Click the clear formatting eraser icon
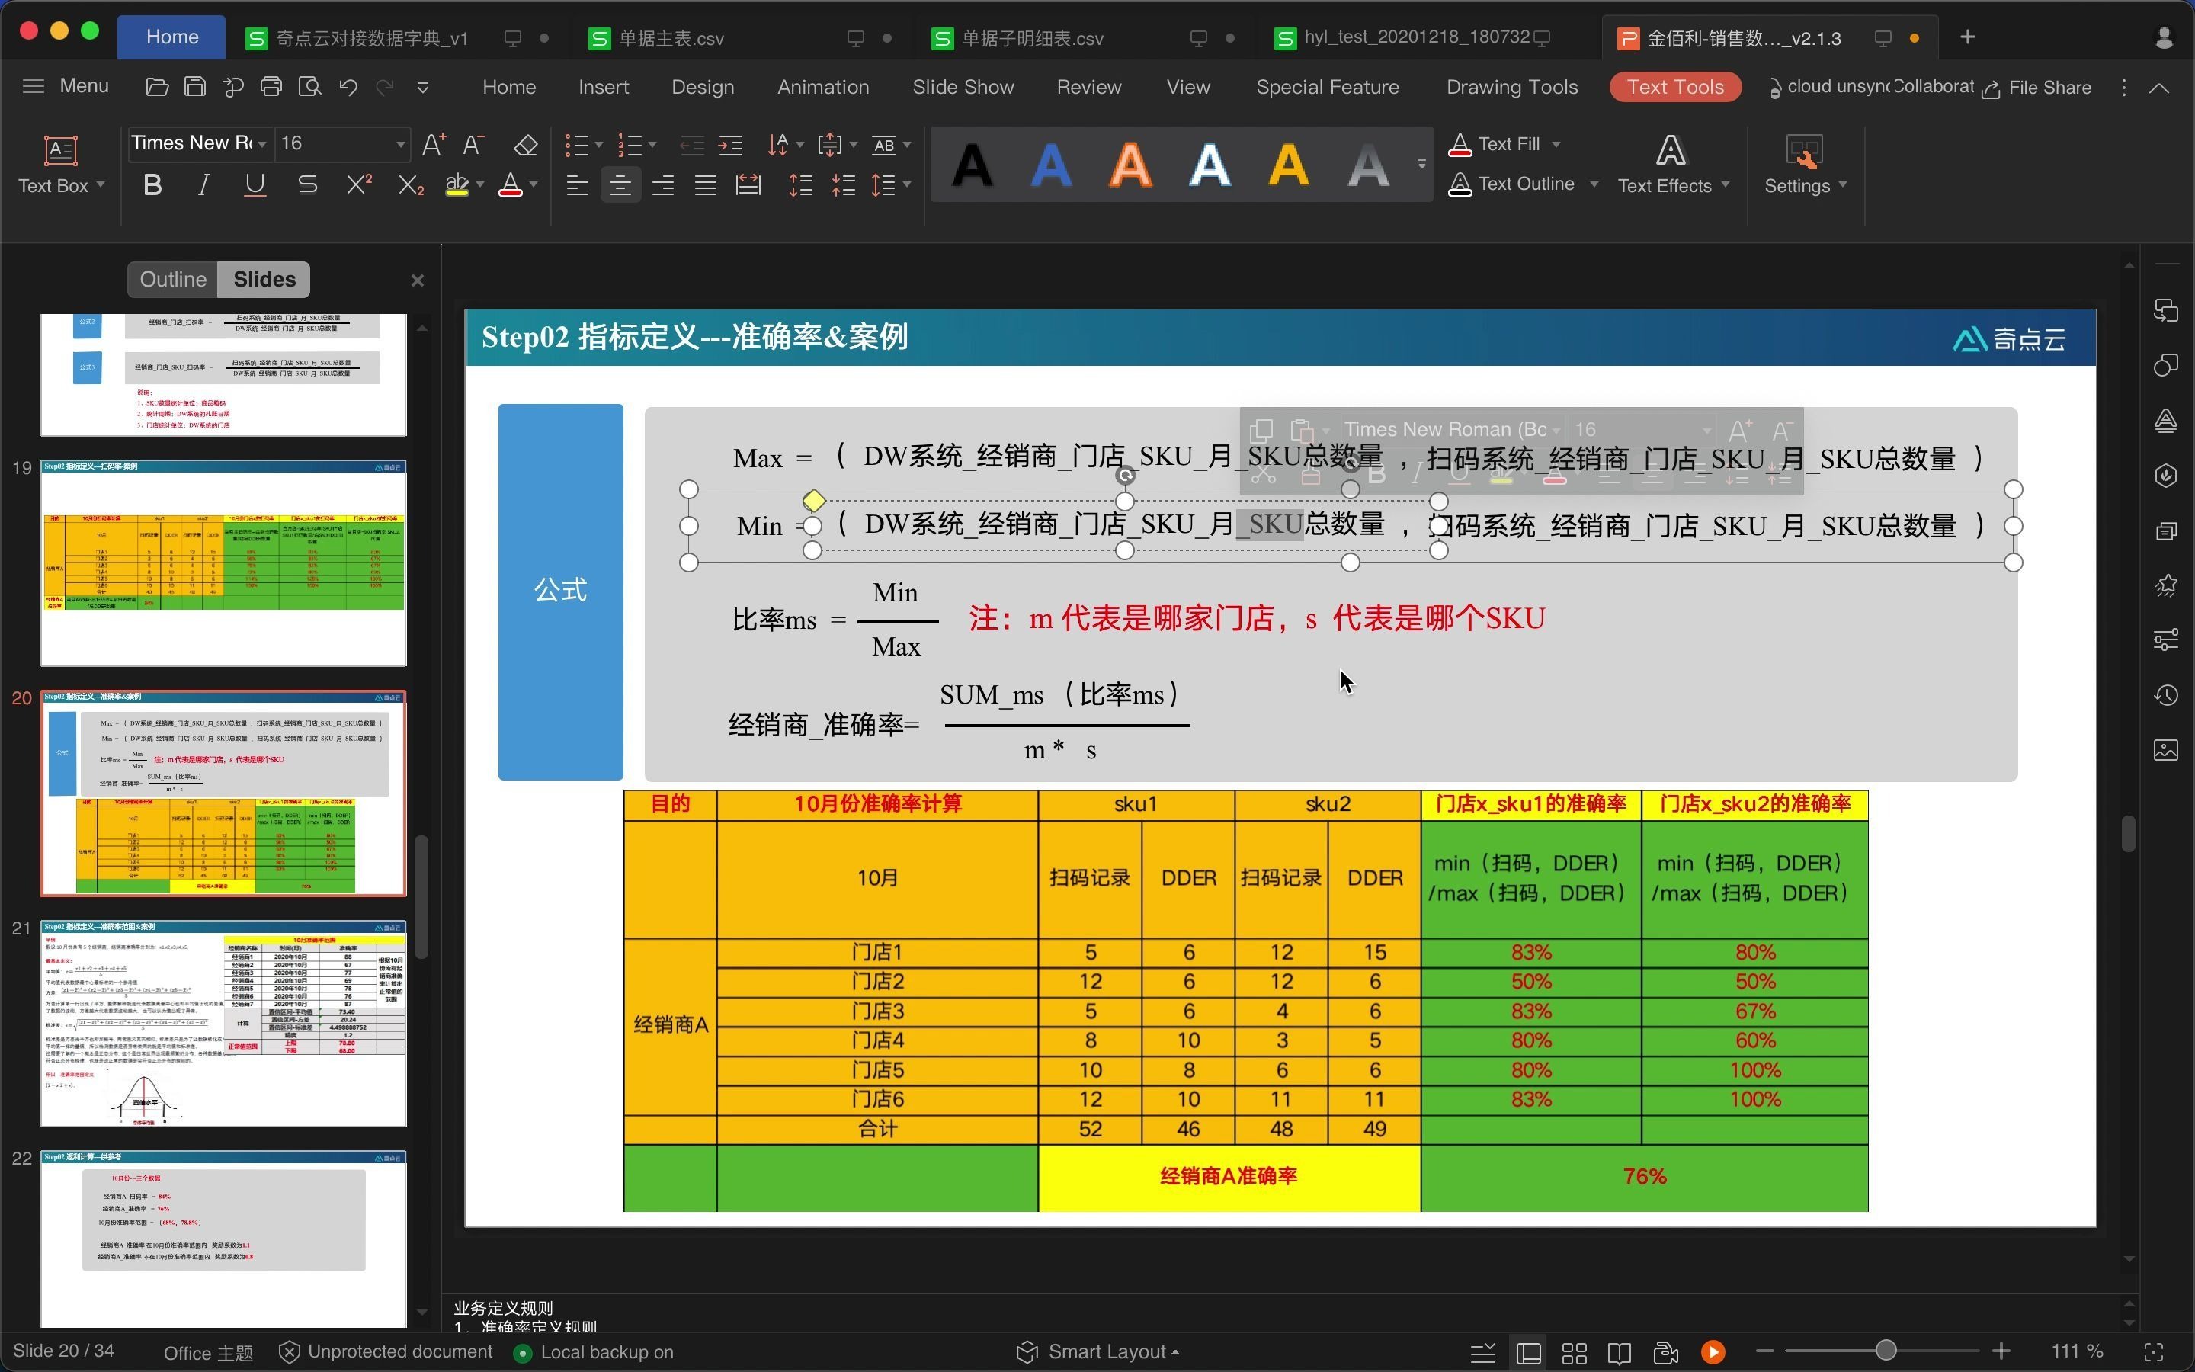The width and height of the screenshot is (2195, 1372). pyautogui.click(x=525, y=145)
